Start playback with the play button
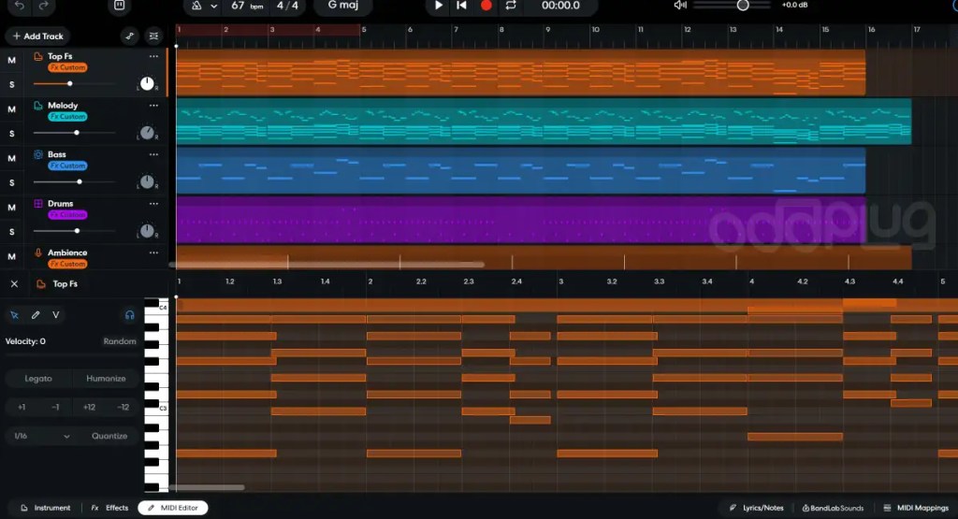958x519 pixels. [x=438, y=6]
